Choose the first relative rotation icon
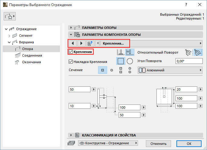This screenshot has height=150, width=207. pos(188,52)
